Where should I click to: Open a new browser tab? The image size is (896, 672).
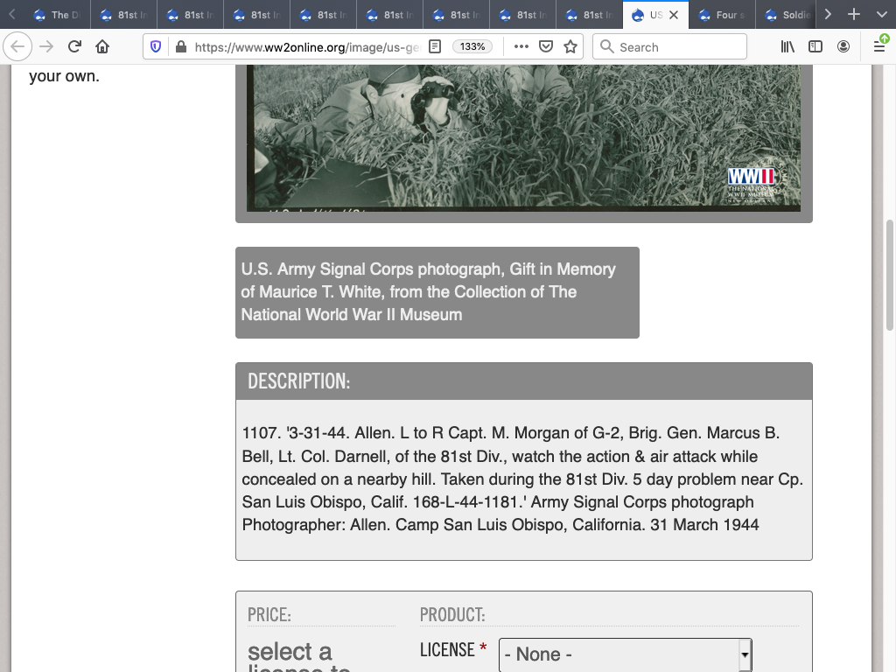click(854, 15)
